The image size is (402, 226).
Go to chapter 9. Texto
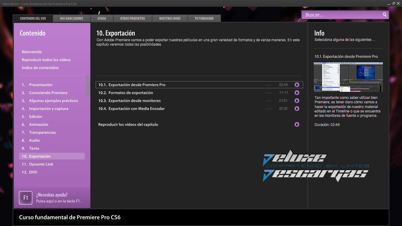click(31, 148)
